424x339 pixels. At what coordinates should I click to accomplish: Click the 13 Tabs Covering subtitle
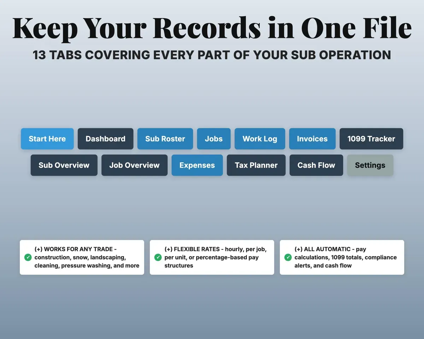212,55
